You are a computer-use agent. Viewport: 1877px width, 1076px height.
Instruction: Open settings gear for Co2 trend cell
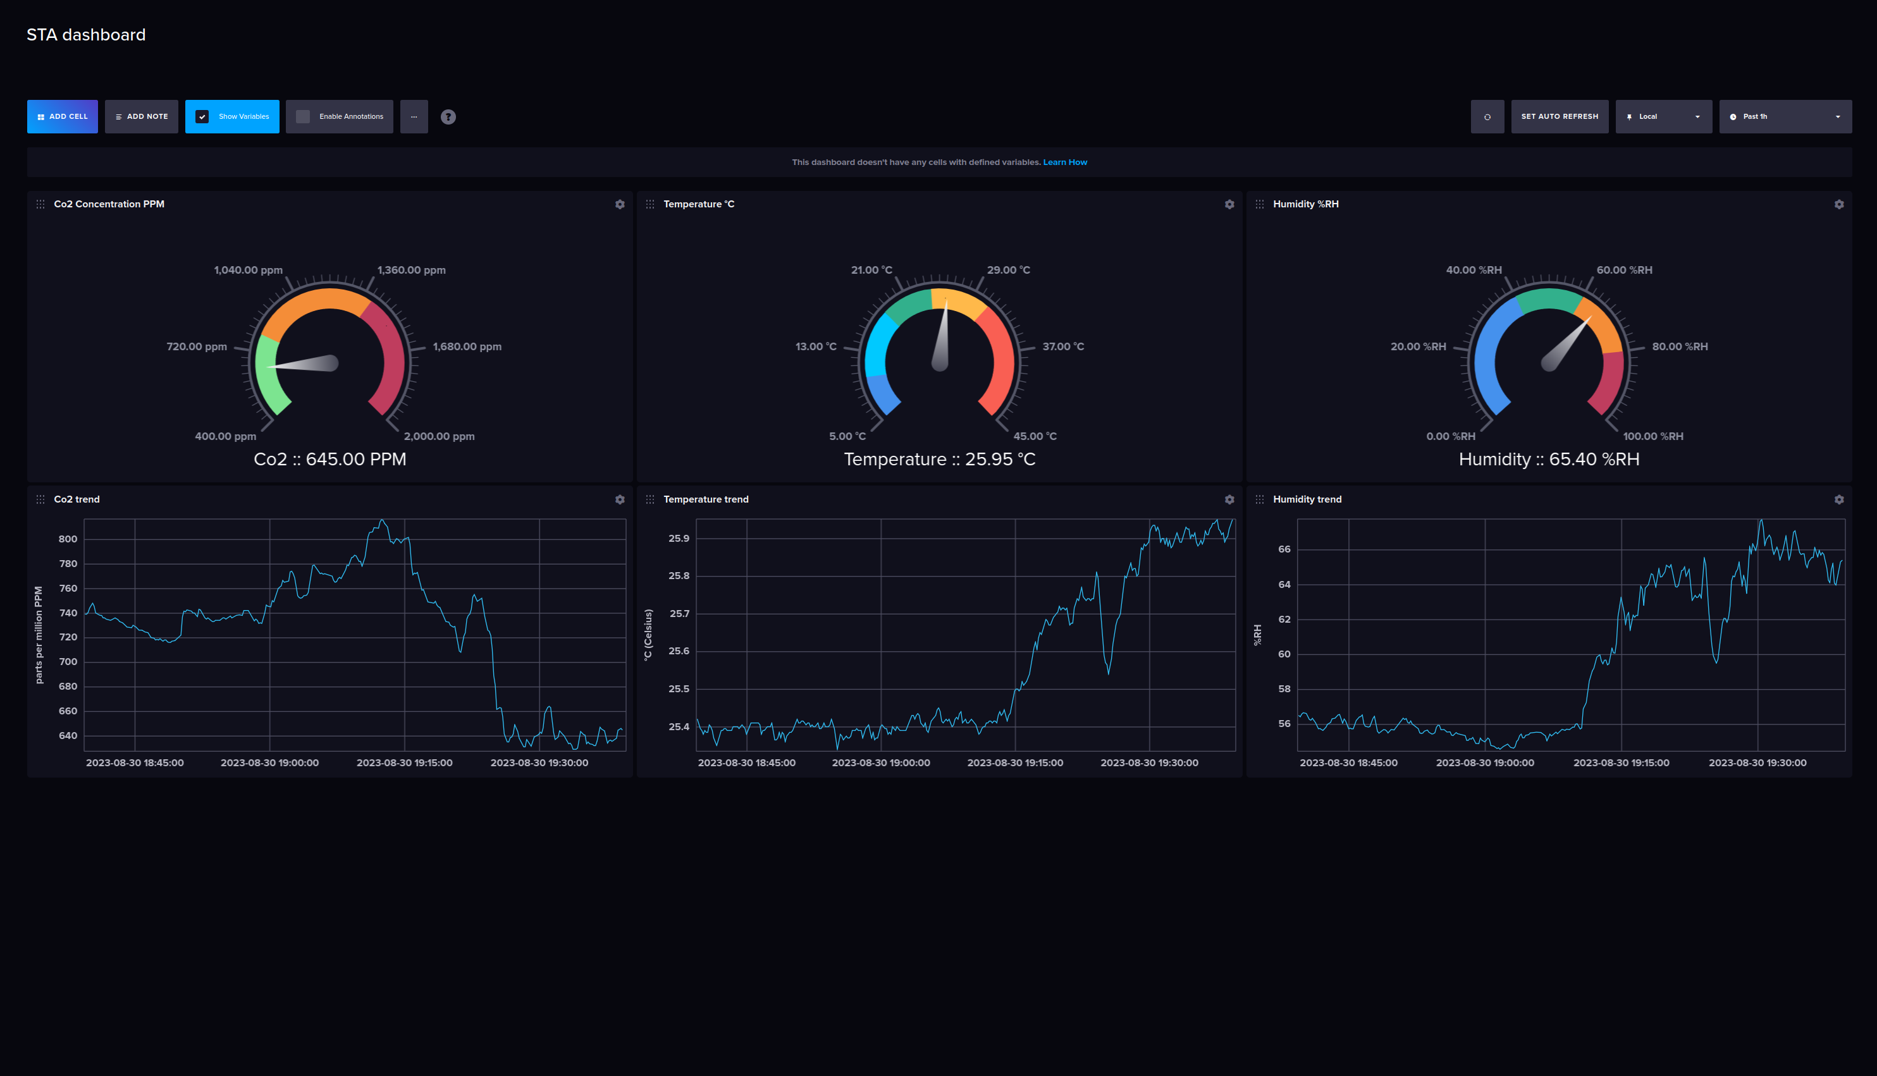pos(620,499)
